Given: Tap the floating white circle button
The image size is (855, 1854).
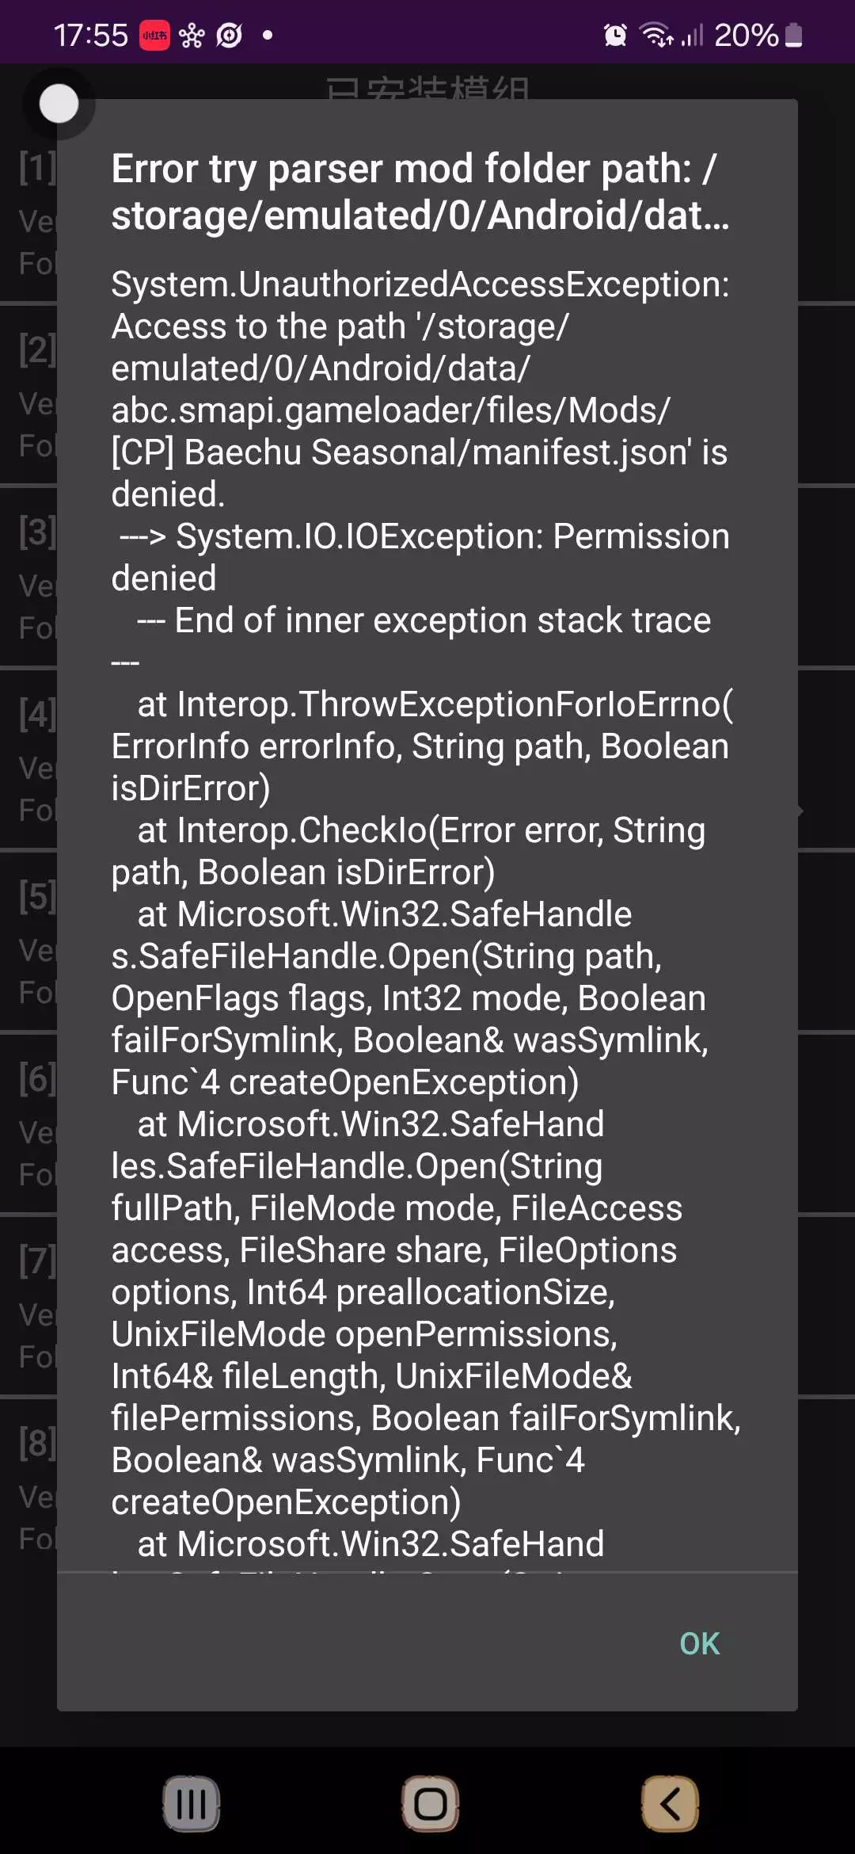Looking at the screenshot, I should (x=59, y=104).
